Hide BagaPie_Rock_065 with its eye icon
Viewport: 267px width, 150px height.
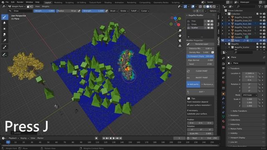(x=261, y=24)
